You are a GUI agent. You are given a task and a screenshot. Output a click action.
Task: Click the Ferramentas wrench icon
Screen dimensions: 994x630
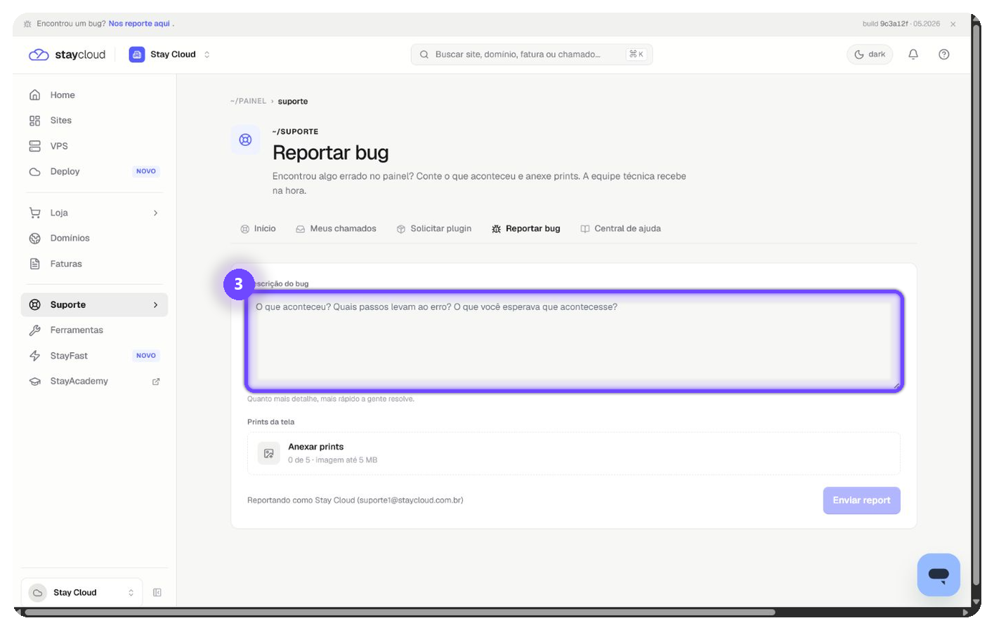point(34,330)
